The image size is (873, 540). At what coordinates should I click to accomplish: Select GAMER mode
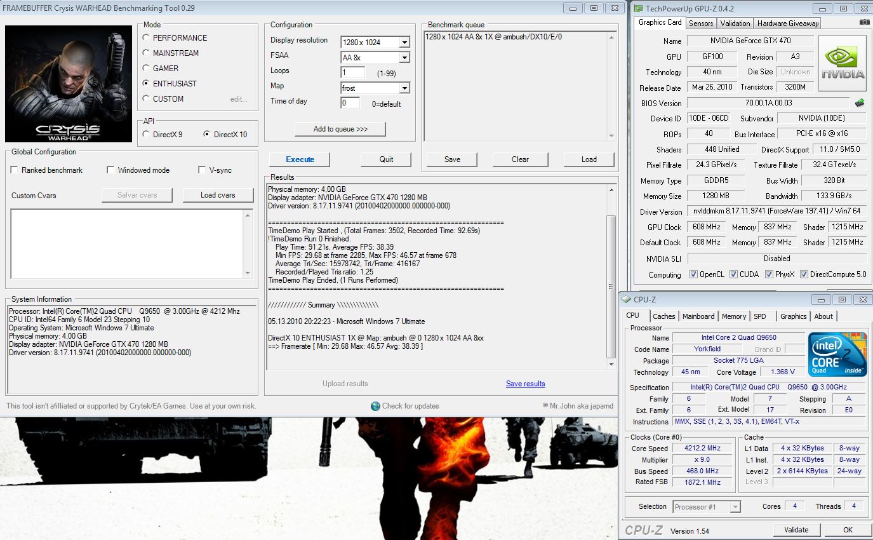pyautogui.click(x=147, y=68)
